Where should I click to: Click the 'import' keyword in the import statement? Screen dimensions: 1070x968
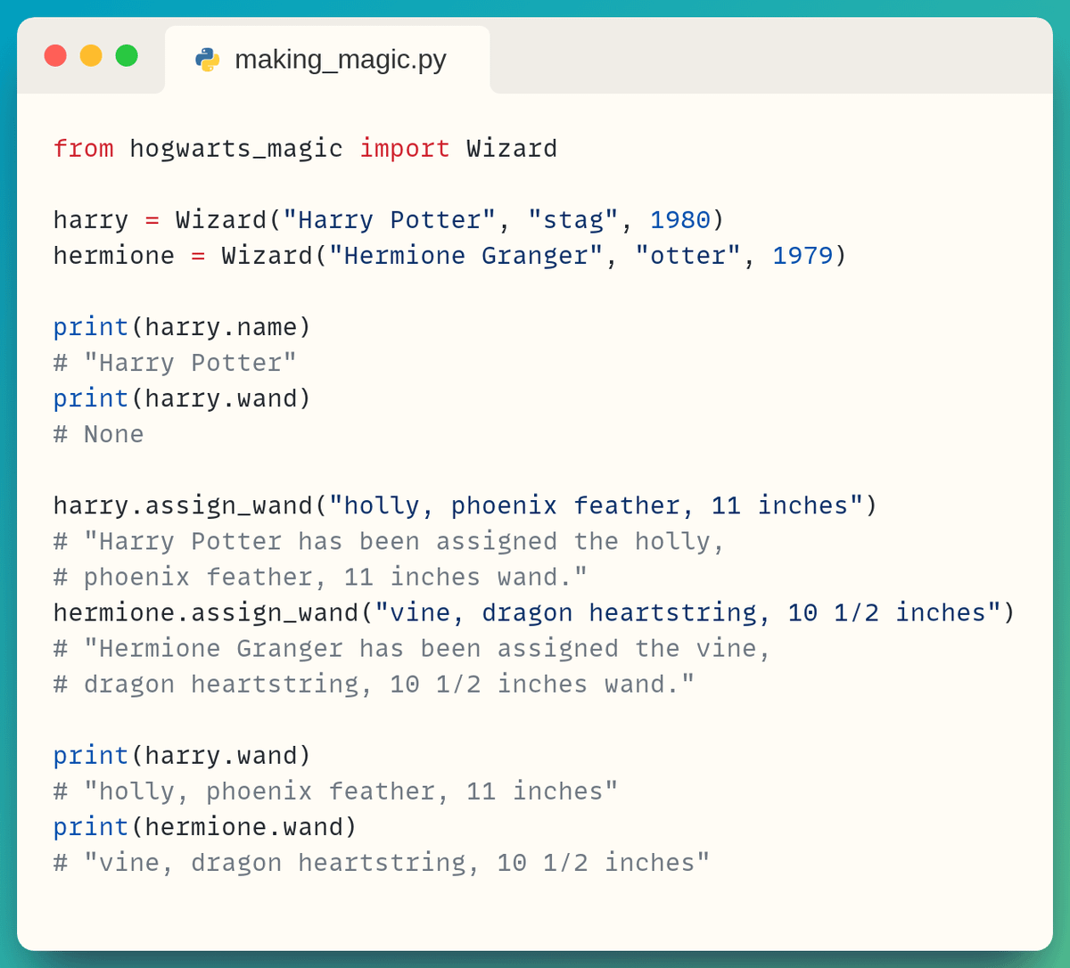coord(404,149)
